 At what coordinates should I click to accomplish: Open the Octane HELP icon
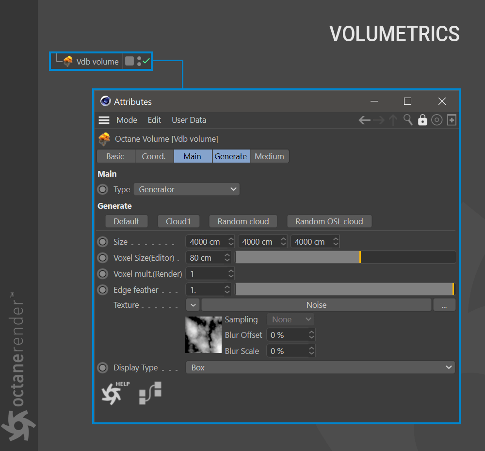pos(115,393)
